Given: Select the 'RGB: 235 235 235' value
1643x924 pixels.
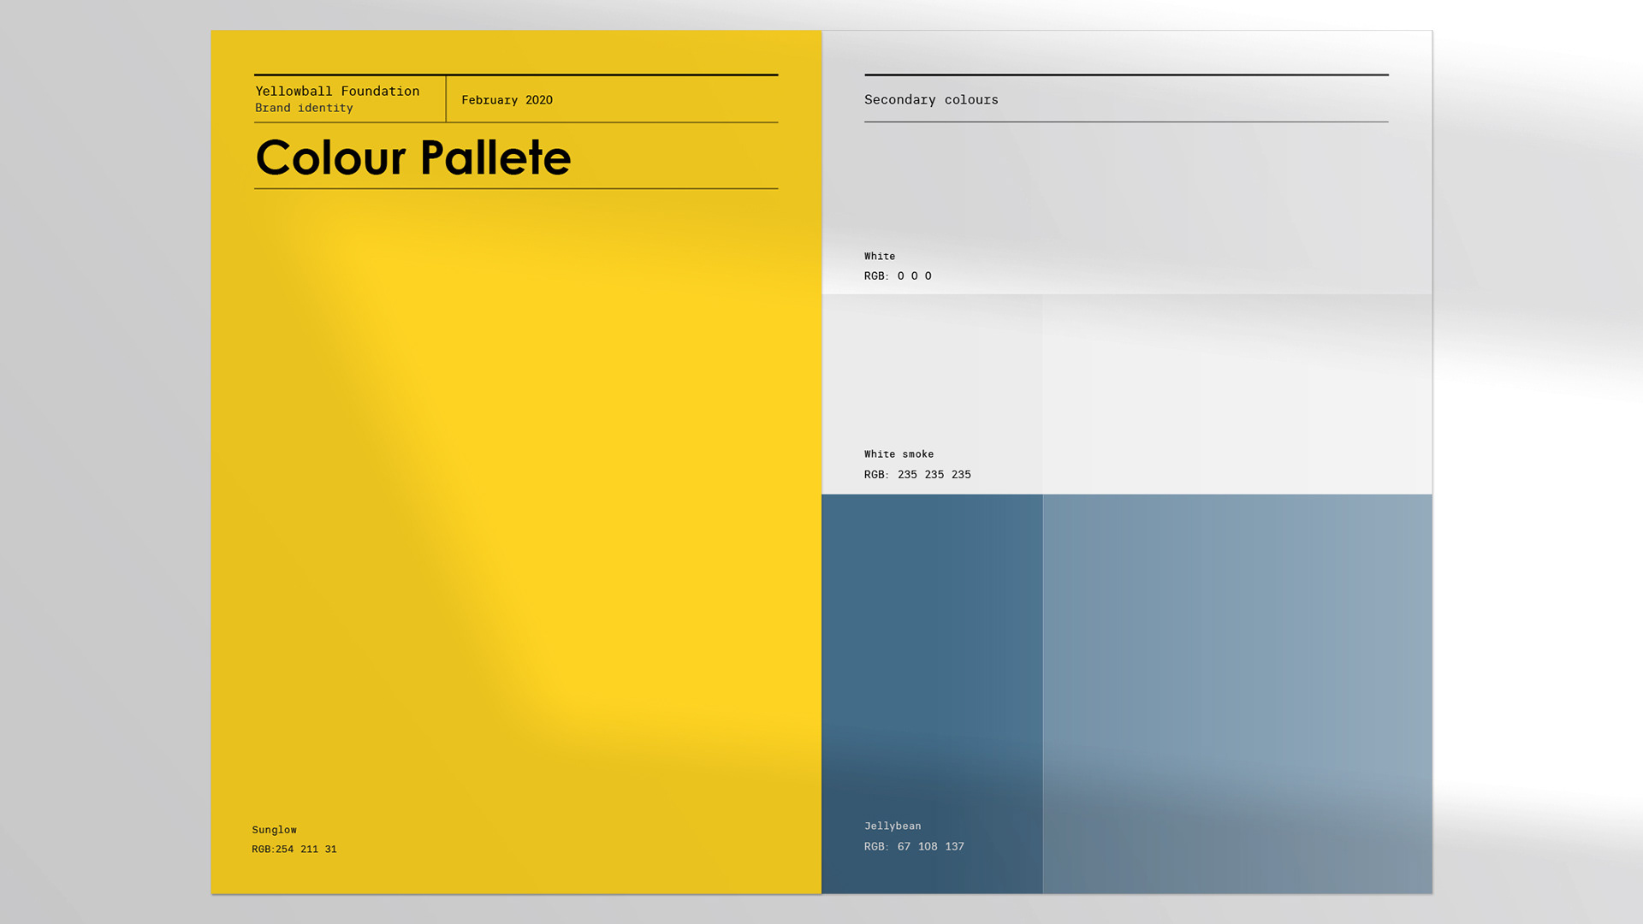Looking at the screenshot, I should (917, 474).
